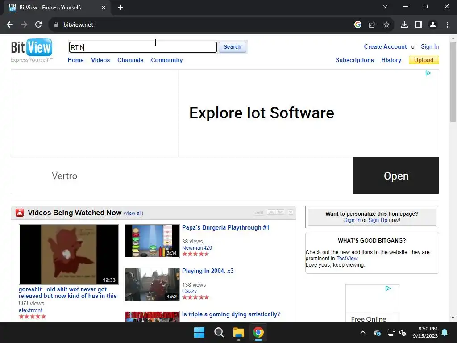Open Papa's Burgeria Playthrough #1 title

(225, 227)
